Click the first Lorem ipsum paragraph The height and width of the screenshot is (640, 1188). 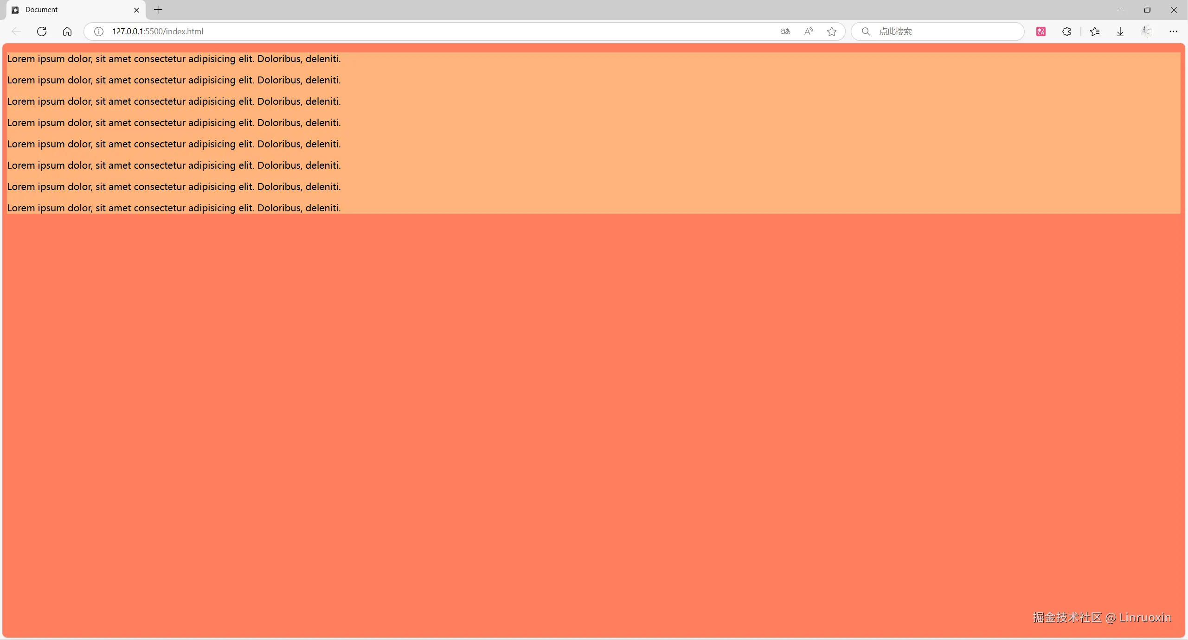coord(174,59)
